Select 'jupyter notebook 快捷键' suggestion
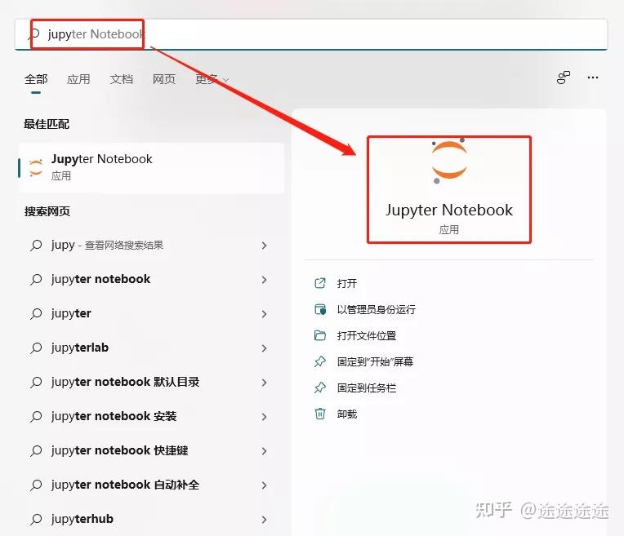624x536 pixels. (120, 450)
